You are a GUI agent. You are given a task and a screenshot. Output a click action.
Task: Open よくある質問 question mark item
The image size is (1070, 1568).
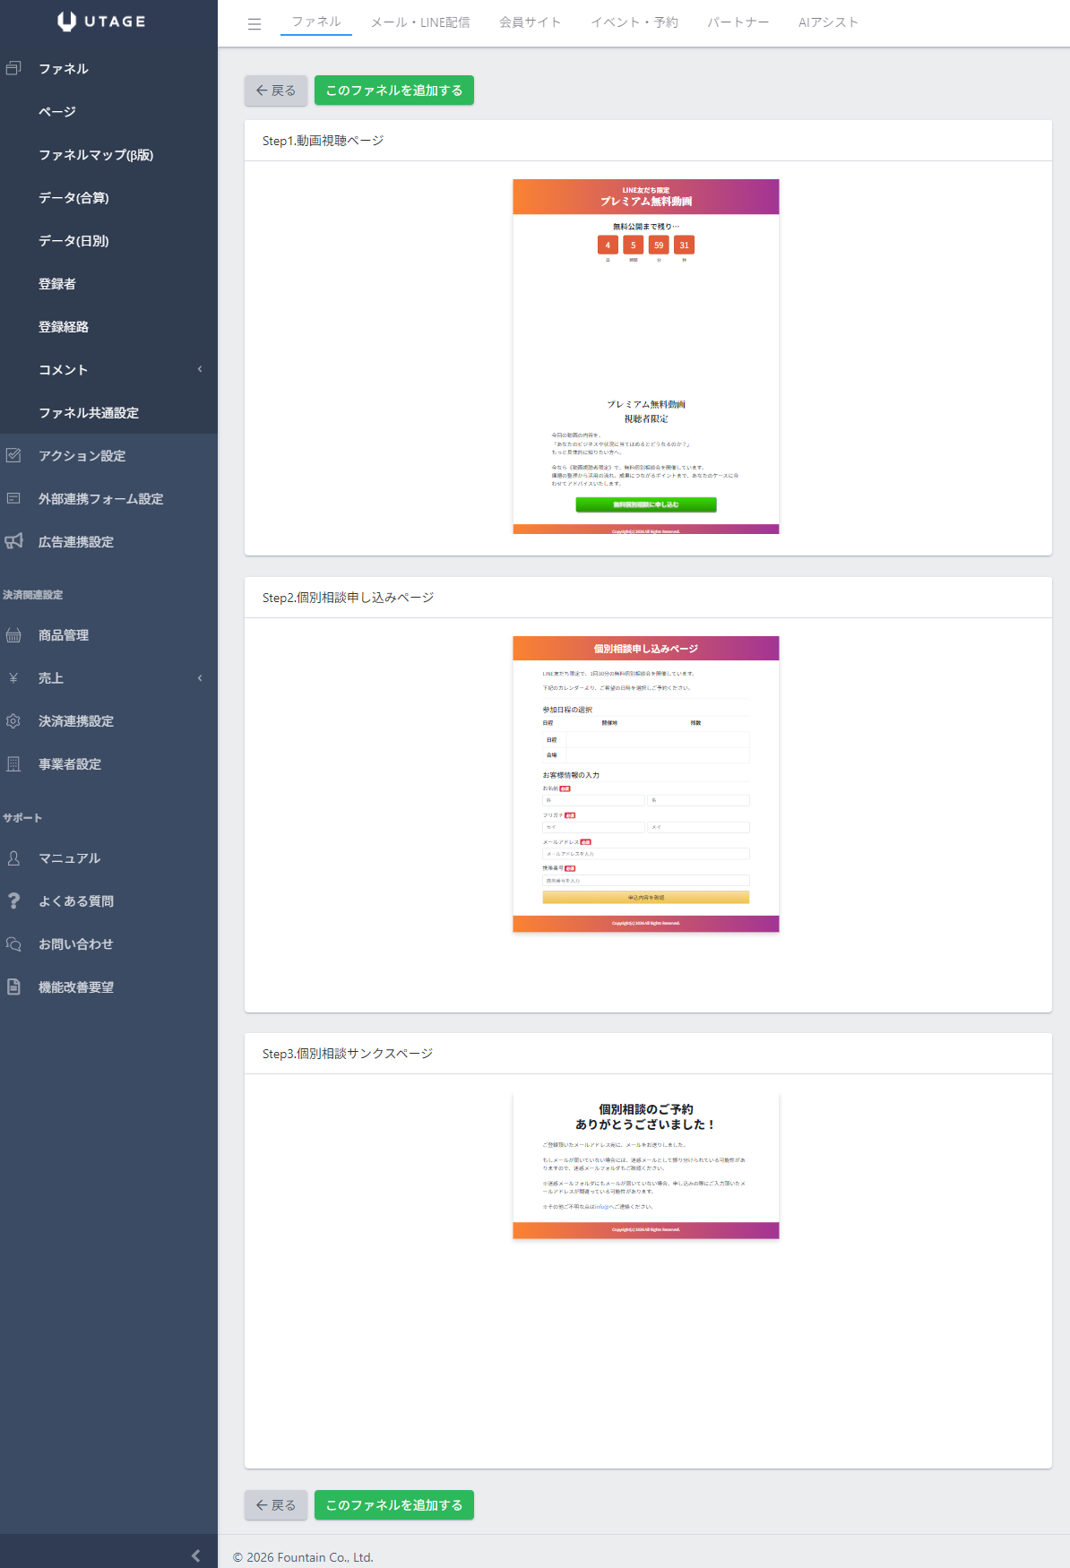pyautogui.click(x=75, y=901)
